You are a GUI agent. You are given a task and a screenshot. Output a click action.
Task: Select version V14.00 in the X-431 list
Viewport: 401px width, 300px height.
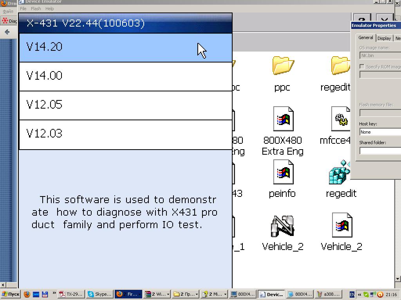[x=126, y=77]
